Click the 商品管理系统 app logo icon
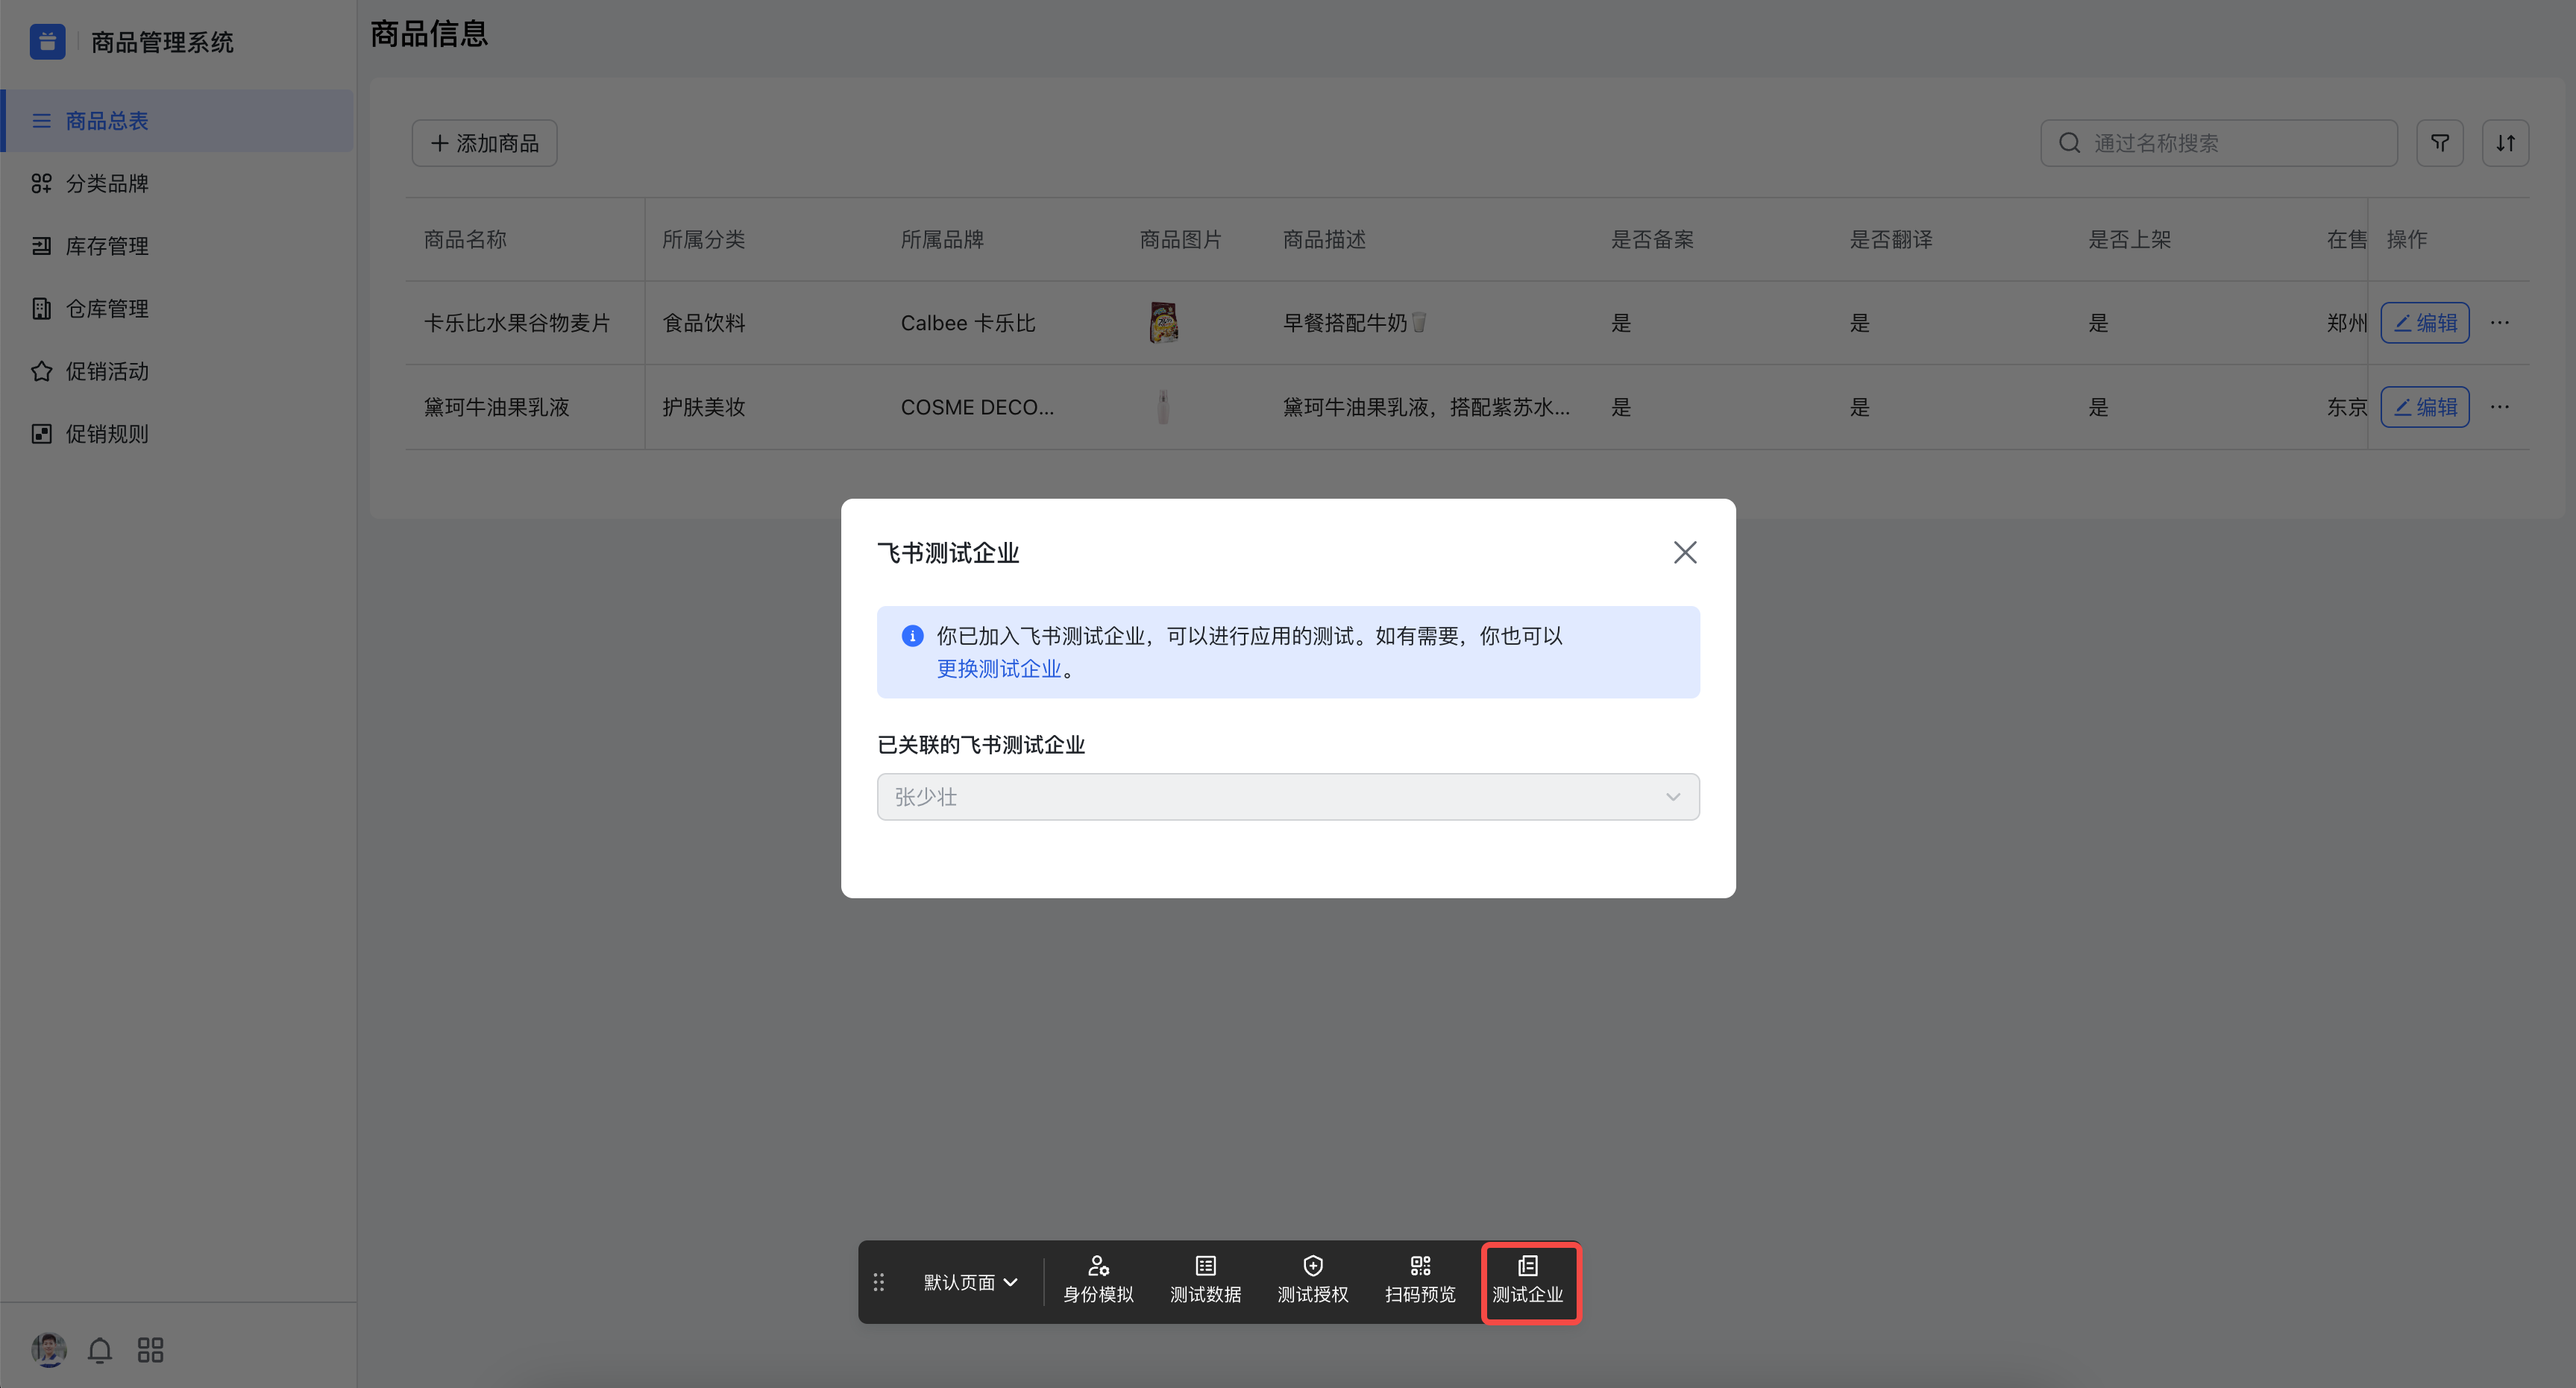 tap(47, 42)
